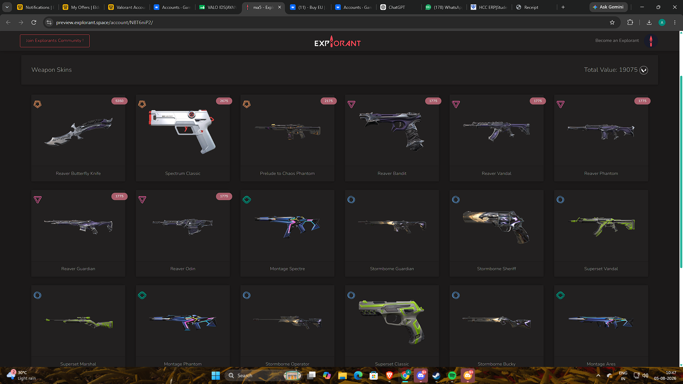Open the Chrome three-dot menu

click(x=675, y=22)
